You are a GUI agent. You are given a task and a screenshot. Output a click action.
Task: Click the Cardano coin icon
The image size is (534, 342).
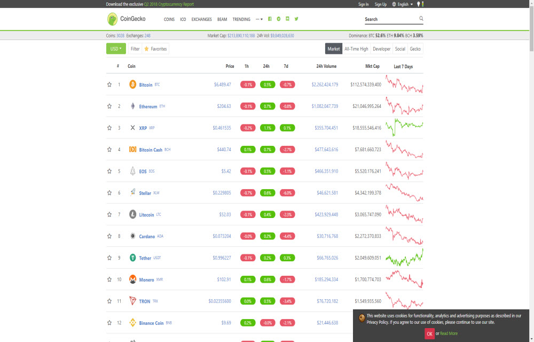coord(132,236)
